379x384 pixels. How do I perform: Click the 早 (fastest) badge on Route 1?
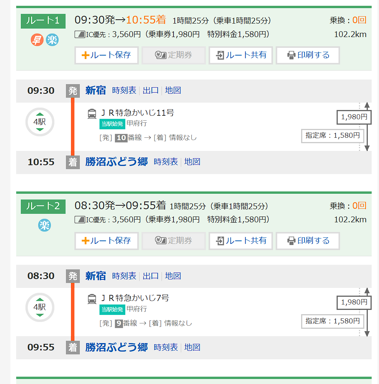tap(37, 40)
